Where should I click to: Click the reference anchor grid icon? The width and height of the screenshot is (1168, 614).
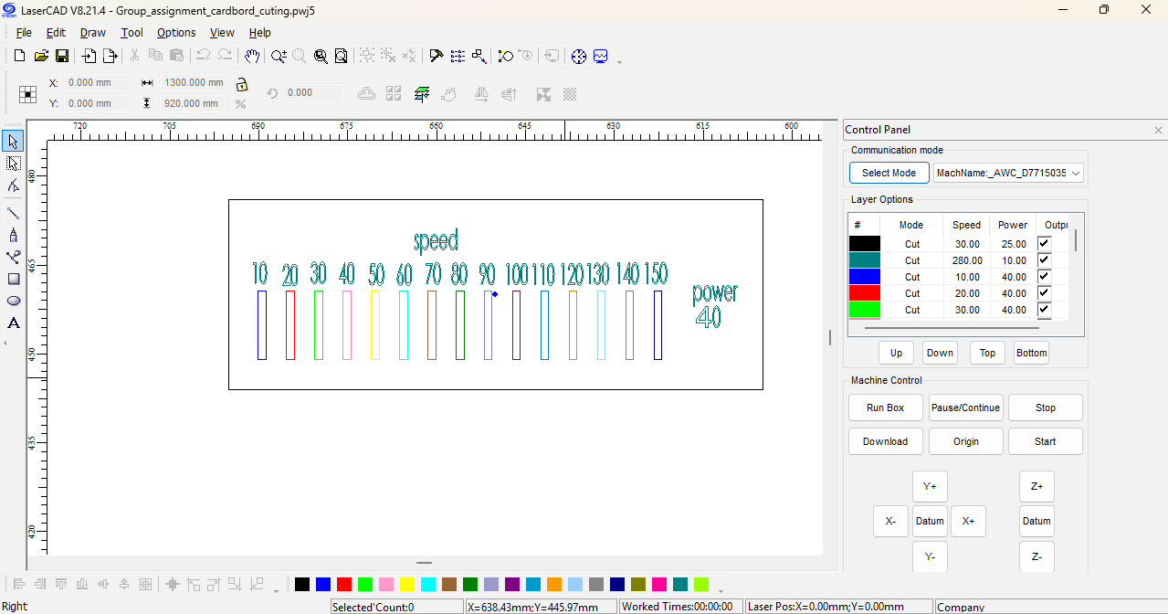click(28, 94)
